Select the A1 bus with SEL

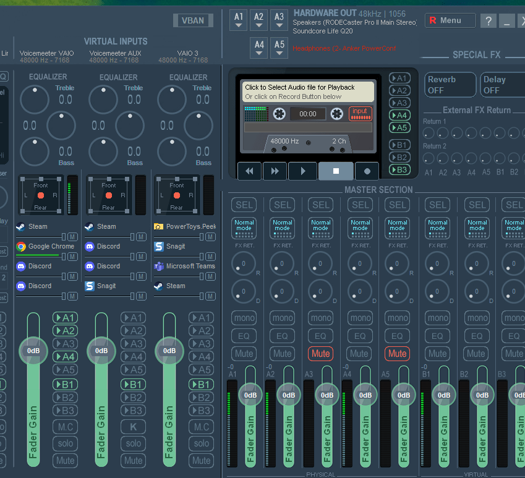click(x=244, y=205)
